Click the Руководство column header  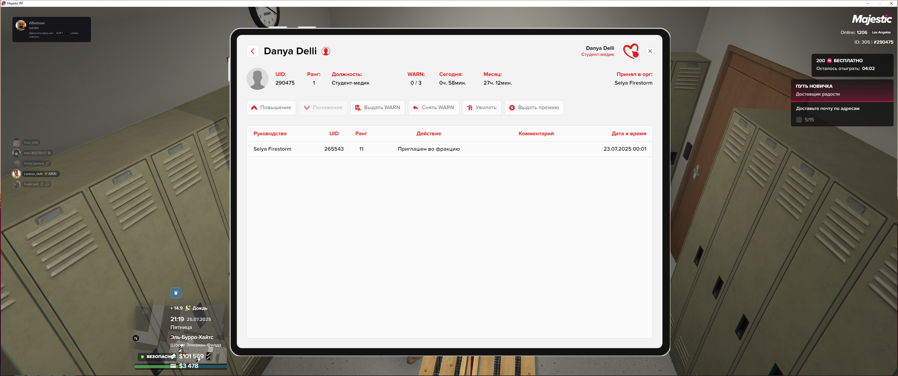click(x=270, y=134)
